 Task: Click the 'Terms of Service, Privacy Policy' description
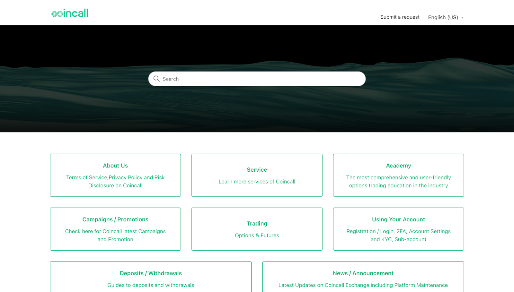coord(115,181)
